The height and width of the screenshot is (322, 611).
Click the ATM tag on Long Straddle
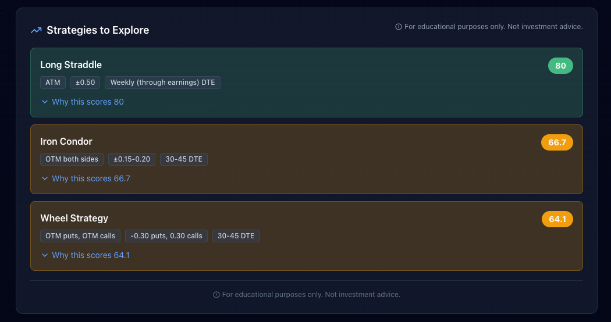click(x=53, y=83)
